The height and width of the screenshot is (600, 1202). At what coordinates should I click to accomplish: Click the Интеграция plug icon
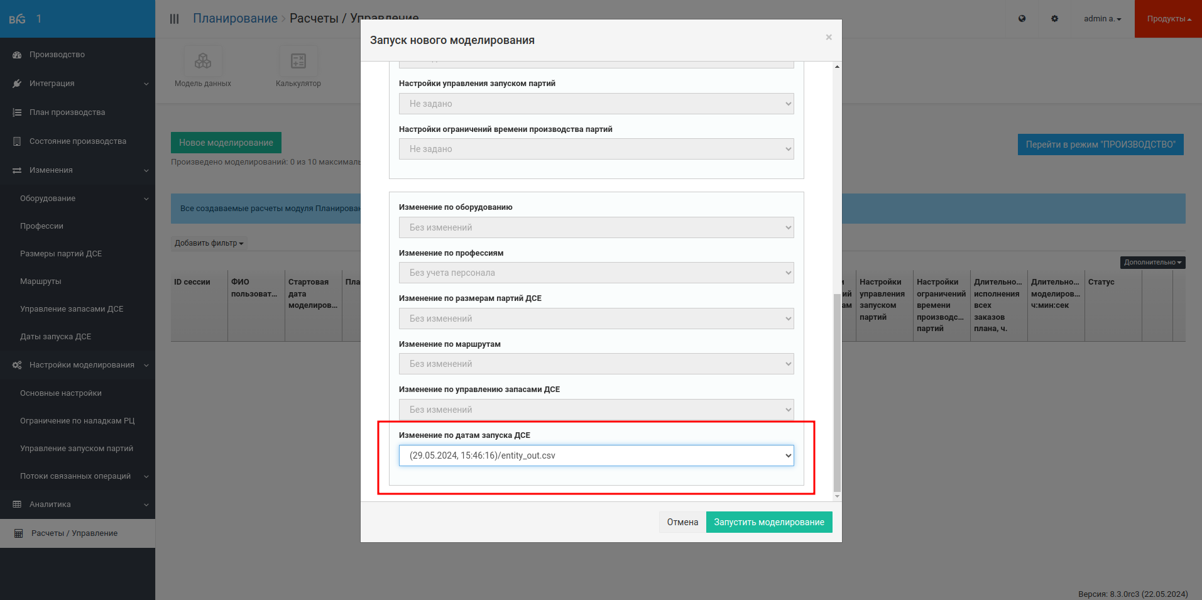(17, 84)
